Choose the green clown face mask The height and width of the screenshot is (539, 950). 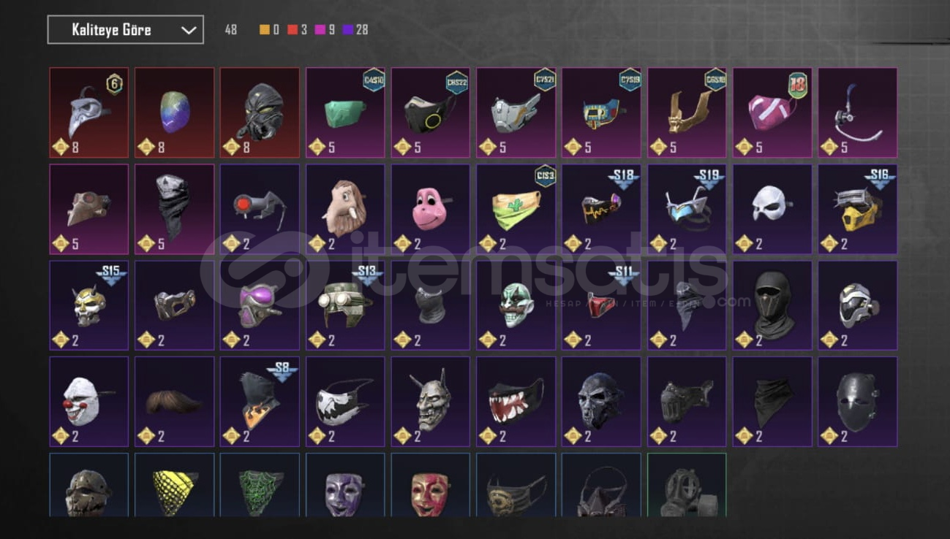516,305
